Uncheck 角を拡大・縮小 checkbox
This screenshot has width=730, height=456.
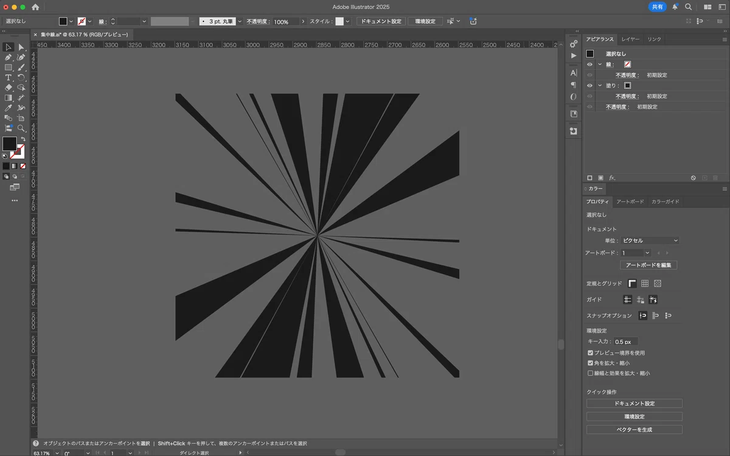pyautogui.click(x=590, y=363)
